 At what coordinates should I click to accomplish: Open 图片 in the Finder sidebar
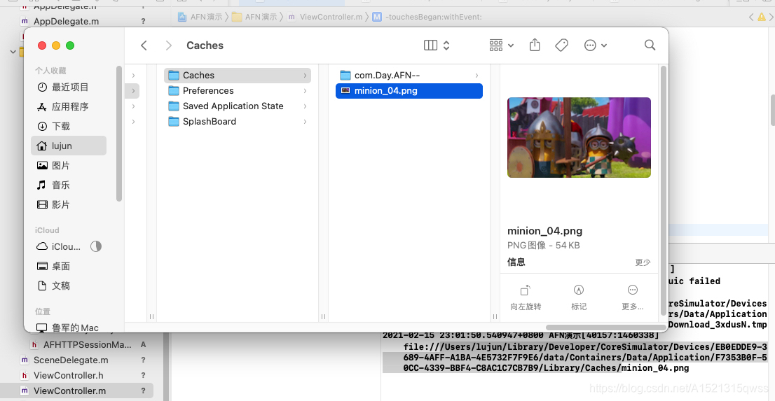[x=69, y=165]
